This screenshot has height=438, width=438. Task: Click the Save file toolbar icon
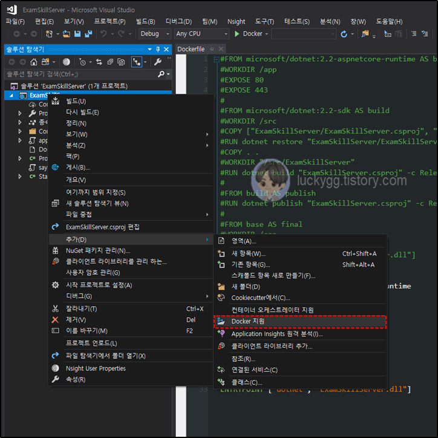77,34
